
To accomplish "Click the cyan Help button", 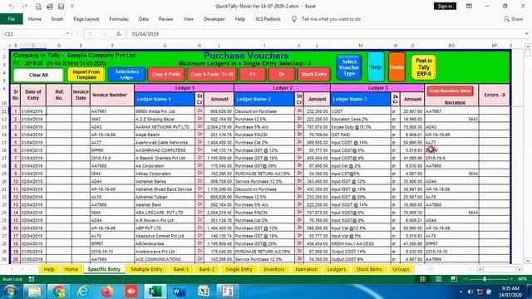I will point(376,67).
